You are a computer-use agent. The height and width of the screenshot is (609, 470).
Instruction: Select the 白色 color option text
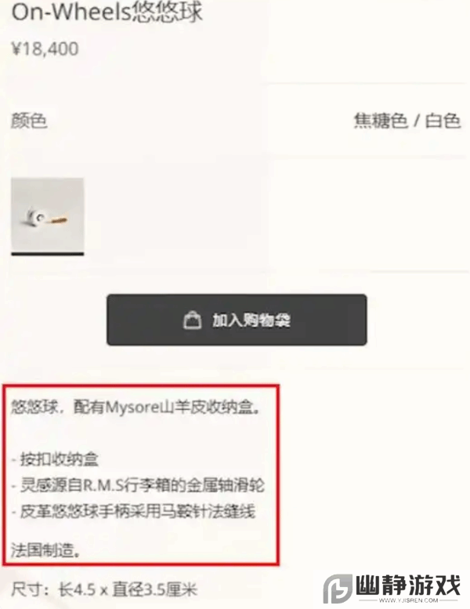[443, 121]
